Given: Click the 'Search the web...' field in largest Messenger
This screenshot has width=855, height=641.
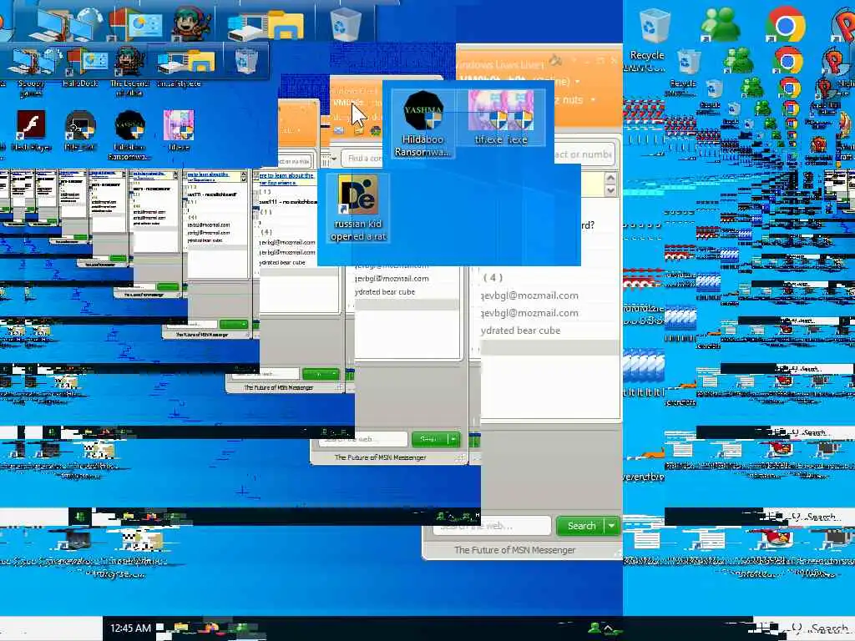Looking at the screenshot, I should pos(492,526).
